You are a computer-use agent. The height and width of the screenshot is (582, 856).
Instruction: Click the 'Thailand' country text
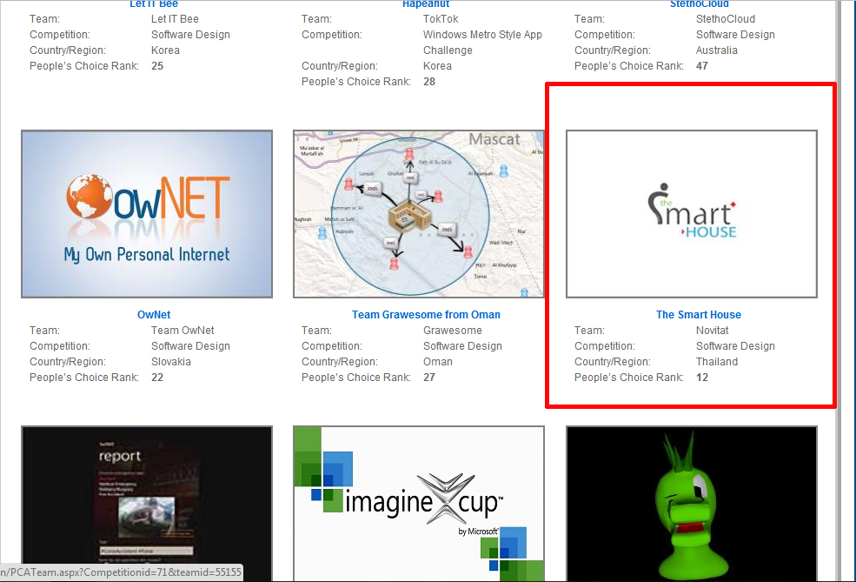[716, 362]
